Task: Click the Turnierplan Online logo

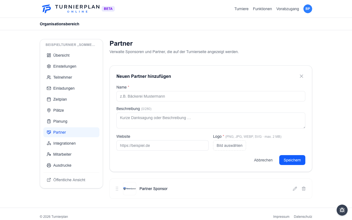Action: (71, 9)
